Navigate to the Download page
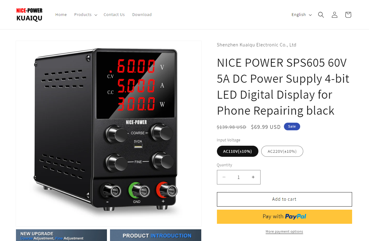 (x=142, y=15)
